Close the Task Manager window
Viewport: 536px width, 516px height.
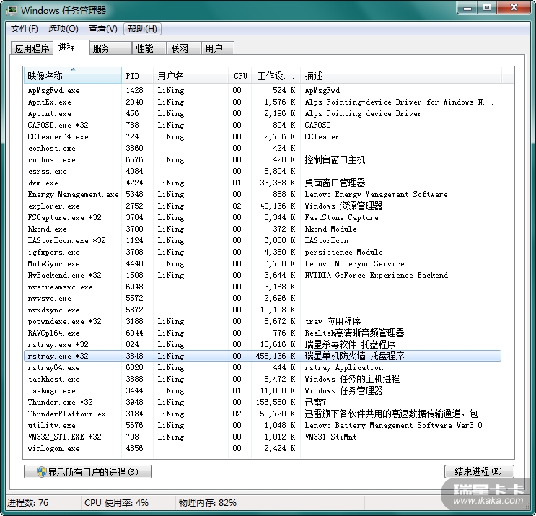coord(514,7)
